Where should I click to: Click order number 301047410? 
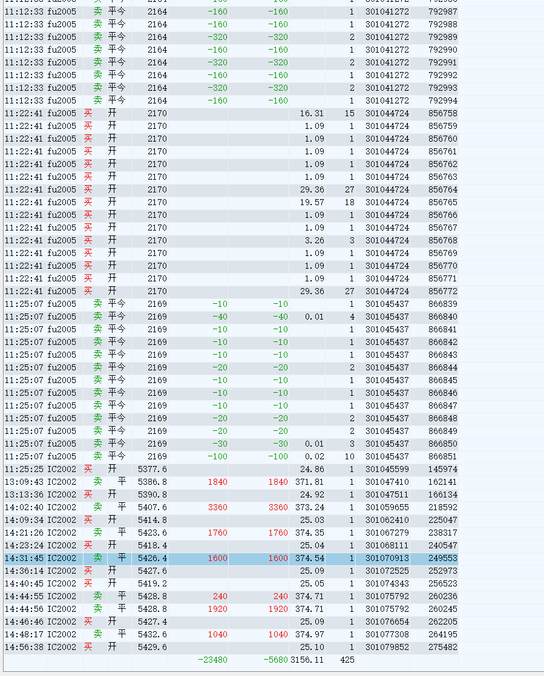[x=387, y=482]
